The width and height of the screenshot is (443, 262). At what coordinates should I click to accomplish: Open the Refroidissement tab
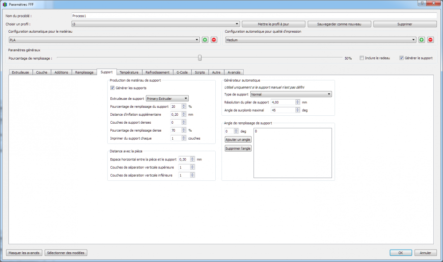[x=157, y=72]
